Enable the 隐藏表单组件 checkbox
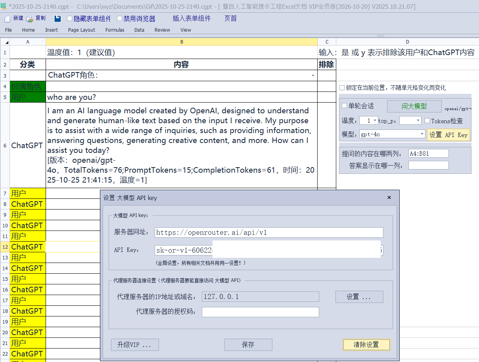The width and height of the screenshot is (479, 362). (70, 19)
